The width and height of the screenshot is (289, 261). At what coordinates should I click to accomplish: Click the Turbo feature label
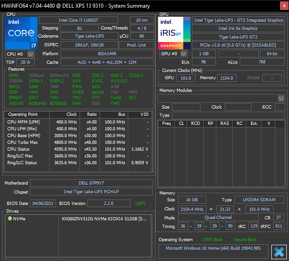116,98
